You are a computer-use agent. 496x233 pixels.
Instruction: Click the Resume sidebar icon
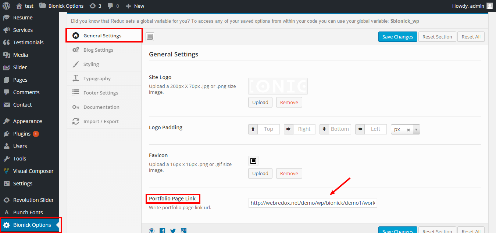coord(7,18)
